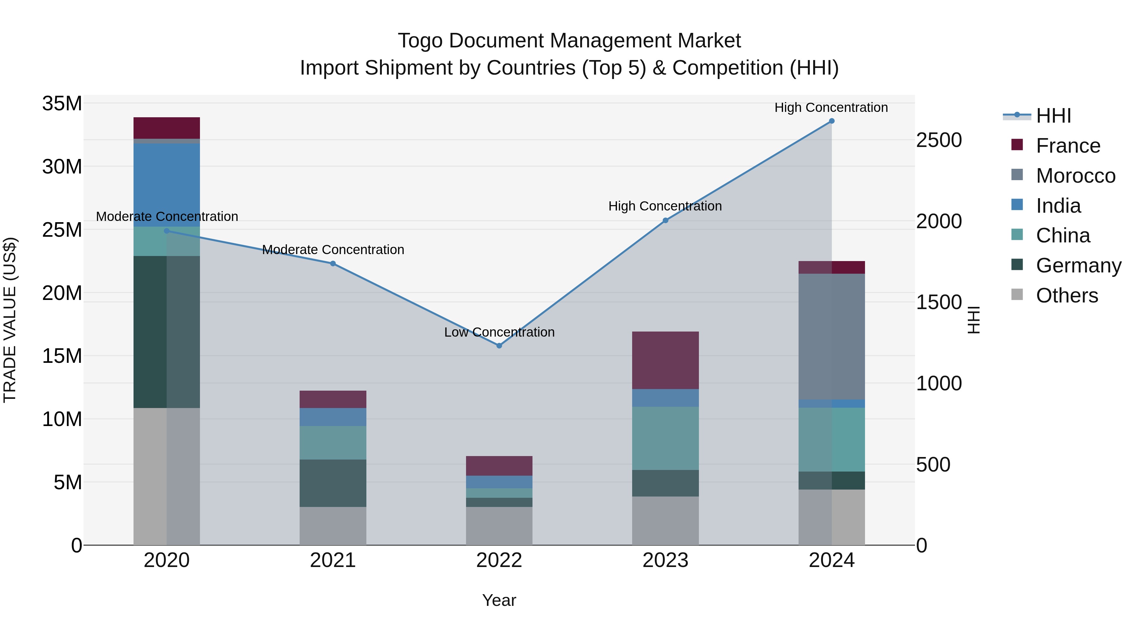Click the 2500 HHI axis tick label
Viewport: 1139px width, 640px height.
tap(939, 140)
